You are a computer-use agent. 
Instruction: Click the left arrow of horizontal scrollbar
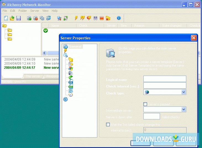(44, 53)
